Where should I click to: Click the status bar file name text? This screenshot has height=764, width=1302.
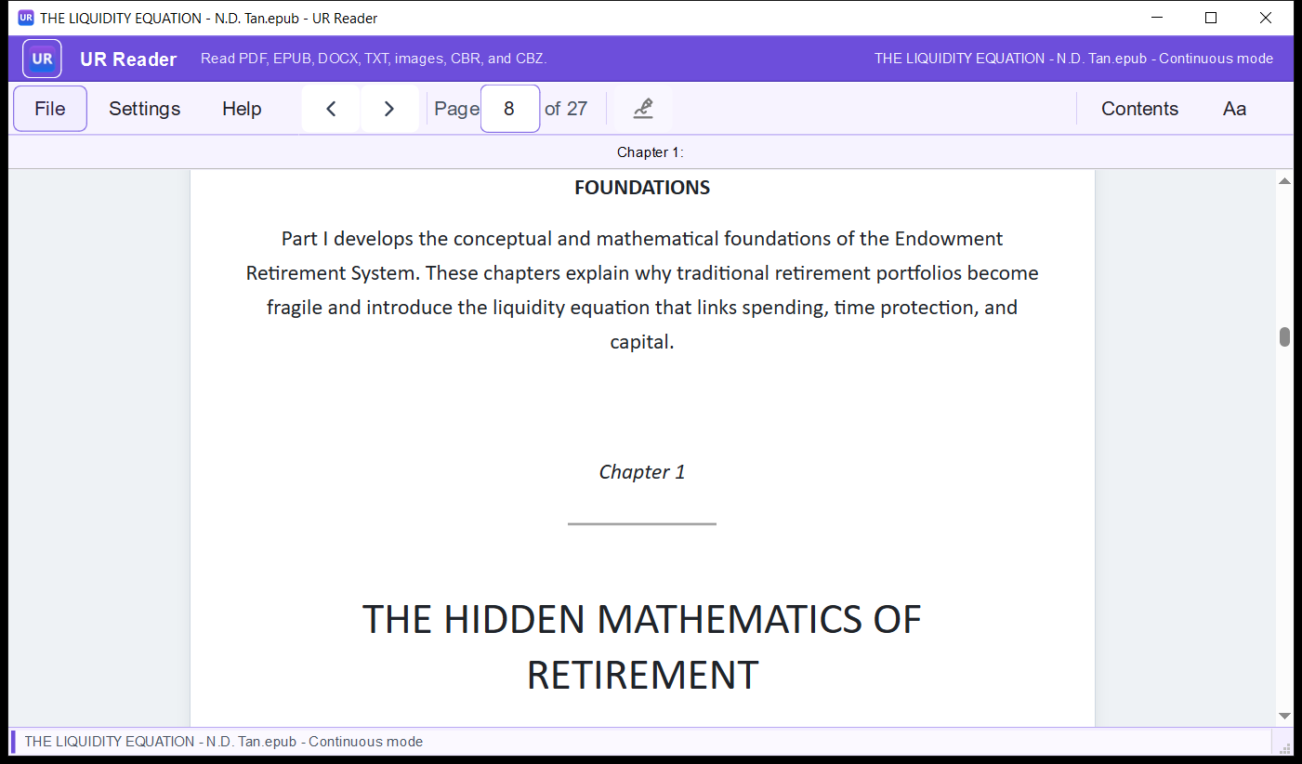[224, 742]
